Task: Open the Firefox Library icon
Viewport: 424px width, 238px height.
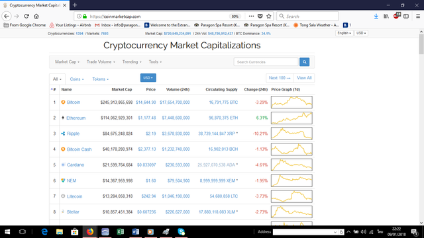Action: (x=386, y=16)
